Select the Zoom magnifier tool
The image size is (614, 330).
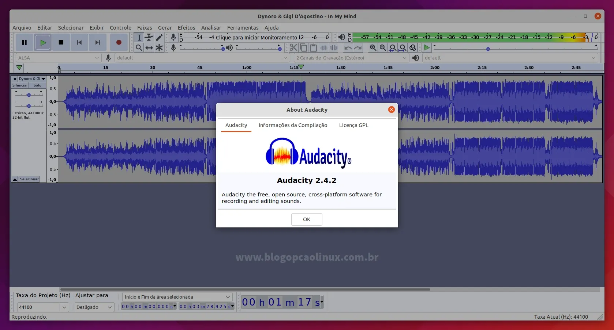(x=139, y=47)
